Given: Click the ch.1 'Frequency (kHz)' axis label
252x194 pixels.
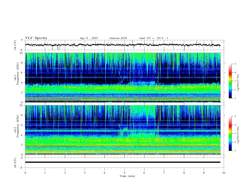Looking at the screenshot, I should point(18,74).
